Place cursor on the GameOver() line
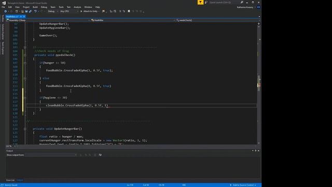 click(x=48, y=36)
